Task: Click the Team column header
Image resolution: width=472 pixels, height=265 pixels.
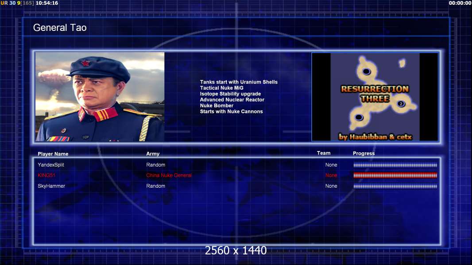Action: pos(324,153)
